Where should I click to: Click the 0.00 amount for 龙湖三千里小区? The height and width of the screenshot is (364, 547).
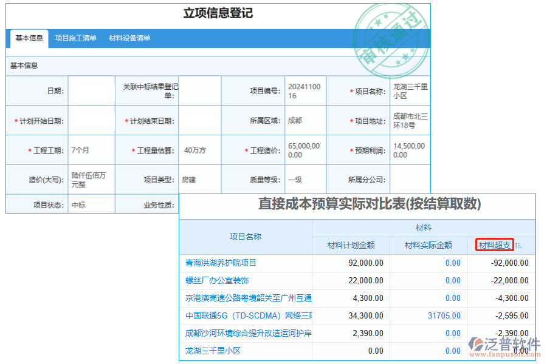click(453, 351)
